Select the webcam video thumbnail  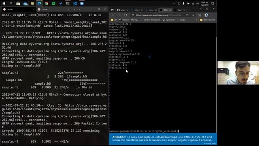pos(238,73)
